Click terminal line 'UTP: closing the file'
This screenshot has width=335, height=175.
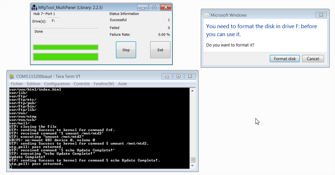(33, 126)
